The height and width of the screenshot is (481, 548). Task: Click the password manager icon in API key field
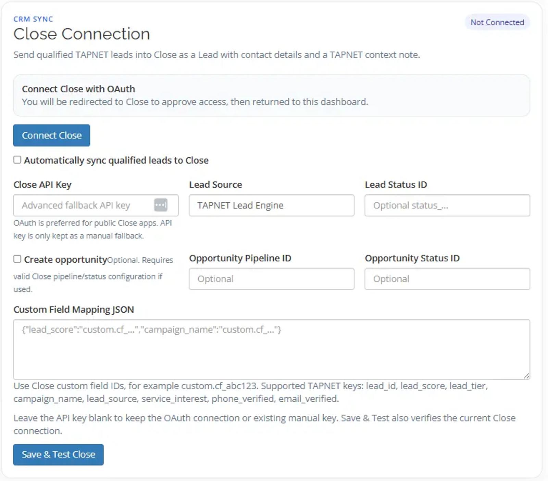(161, 205)
